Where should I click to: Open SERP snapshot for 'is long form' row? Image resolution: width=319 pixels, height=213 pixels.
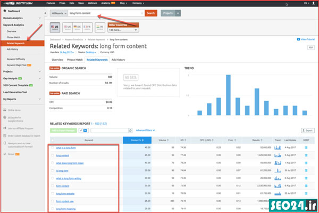click(x=306, y=170)
